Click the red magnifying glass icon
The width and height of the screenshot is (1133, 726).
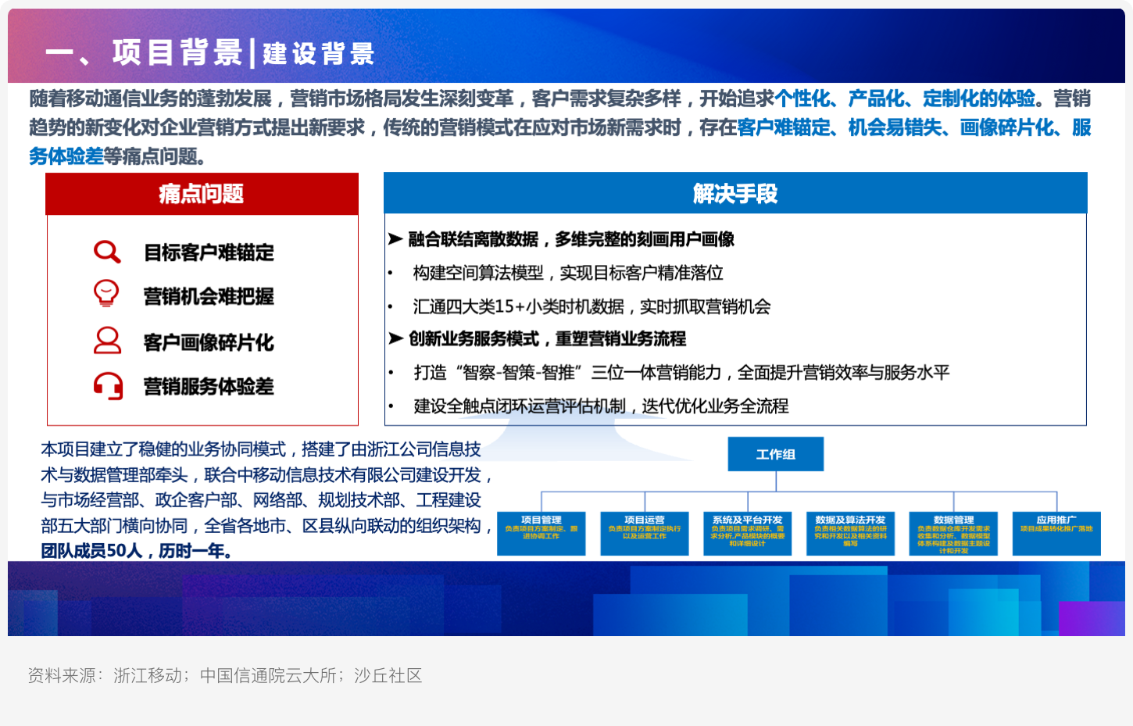(x=107, y=252)
